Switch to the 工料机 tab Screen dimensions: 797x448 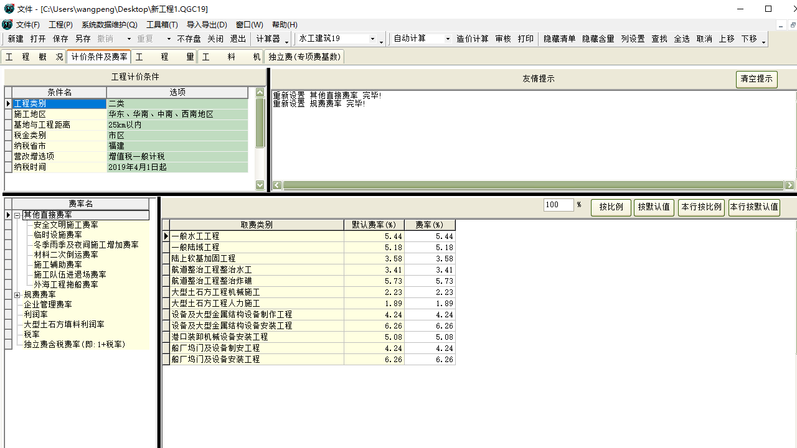(x=230, y=56)
